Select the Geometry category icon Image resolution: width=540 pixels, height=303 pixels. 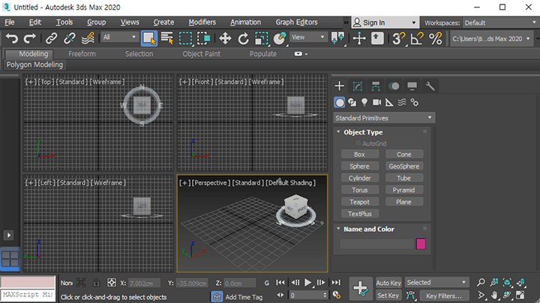340,102
